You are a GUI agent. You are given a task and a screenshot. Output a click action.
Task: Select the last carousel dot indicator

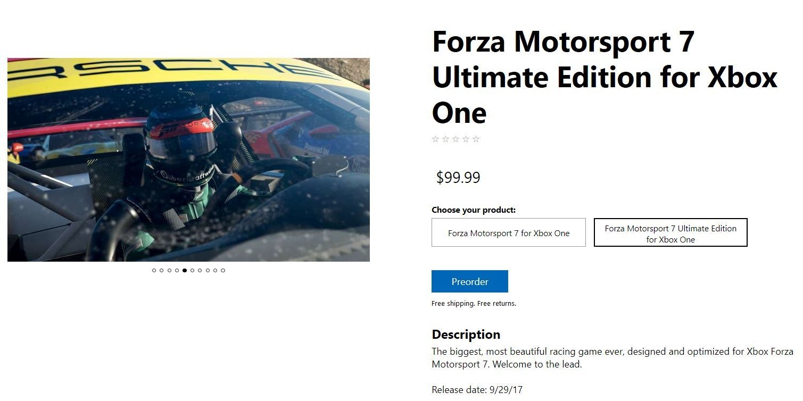(x=223, y=270)
